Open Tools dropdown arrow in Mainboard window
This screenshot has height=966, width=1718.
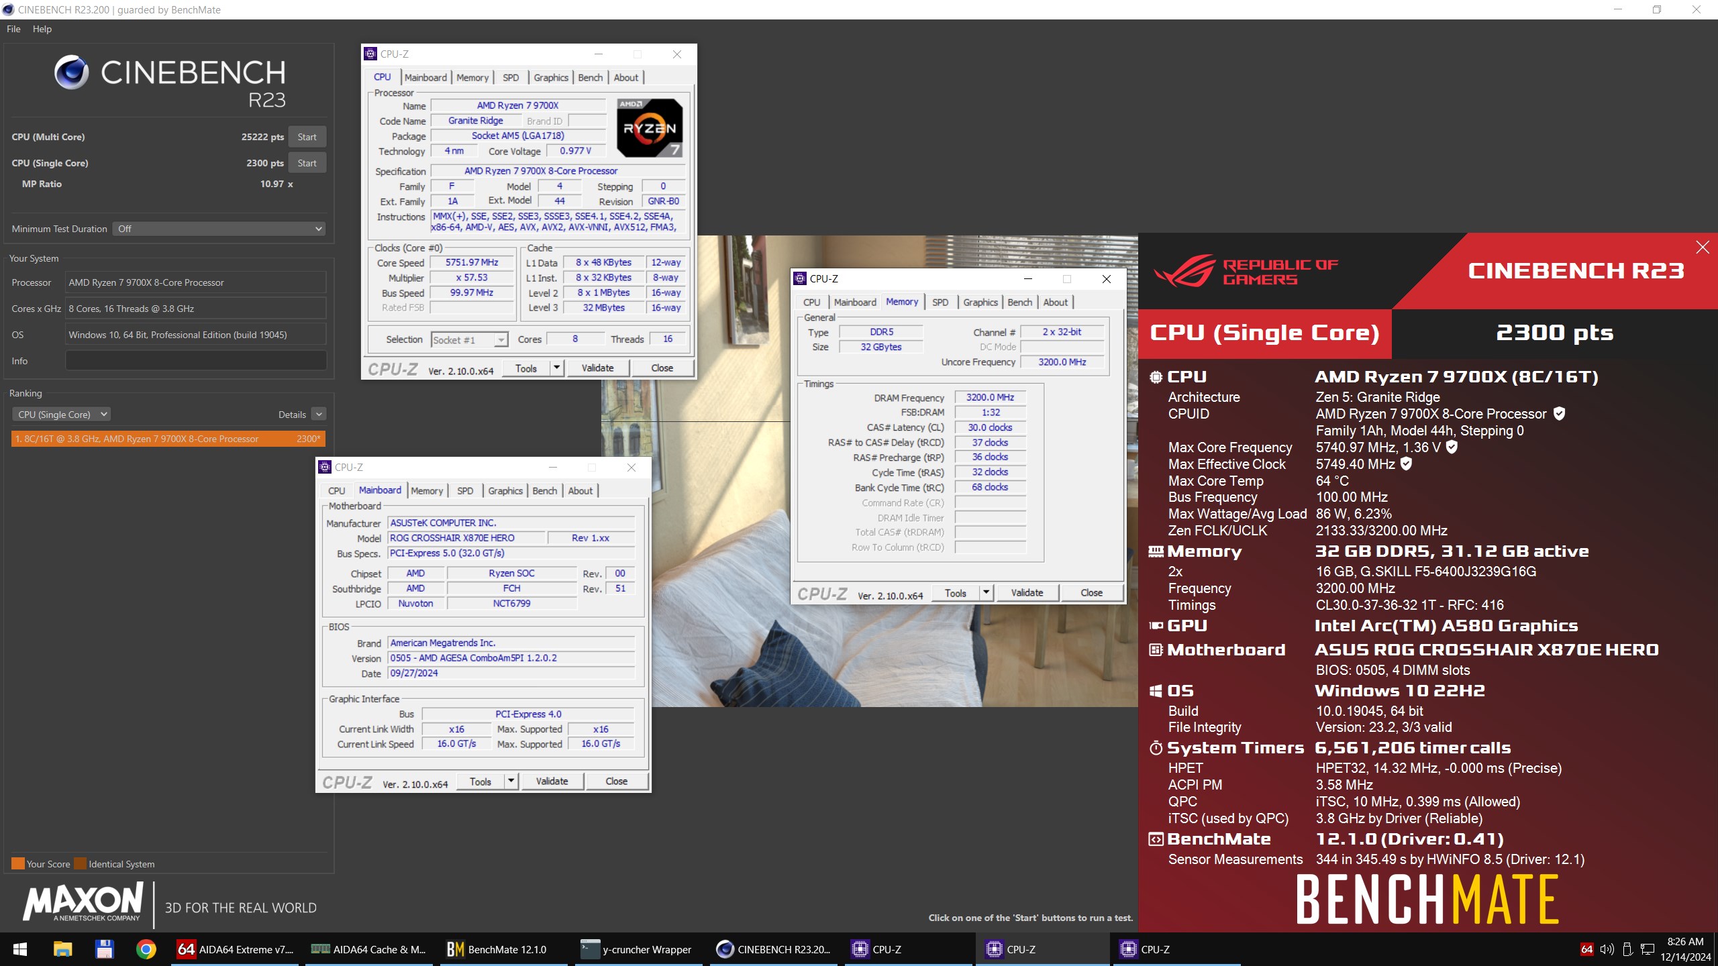[511, 781]
